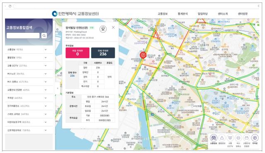Click the red parking marker on map
The width and height of the screenshot is (265, 153).
pos(143,55)
